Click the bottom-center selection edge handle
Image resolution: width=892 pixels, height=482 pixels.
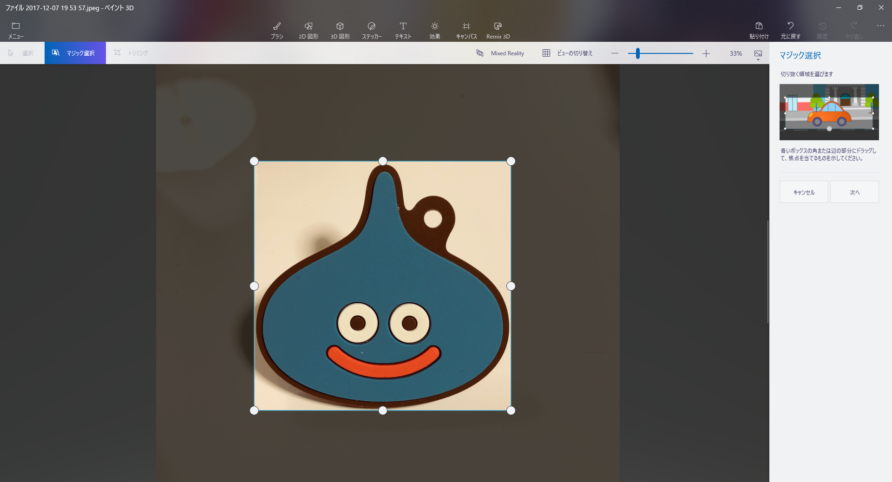click(x=383, y=410)
